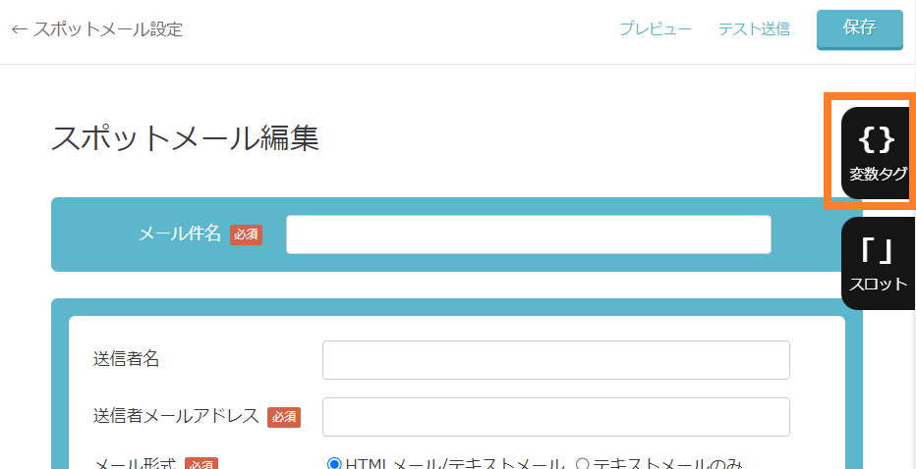Open the スロット bracket panel

878,263
